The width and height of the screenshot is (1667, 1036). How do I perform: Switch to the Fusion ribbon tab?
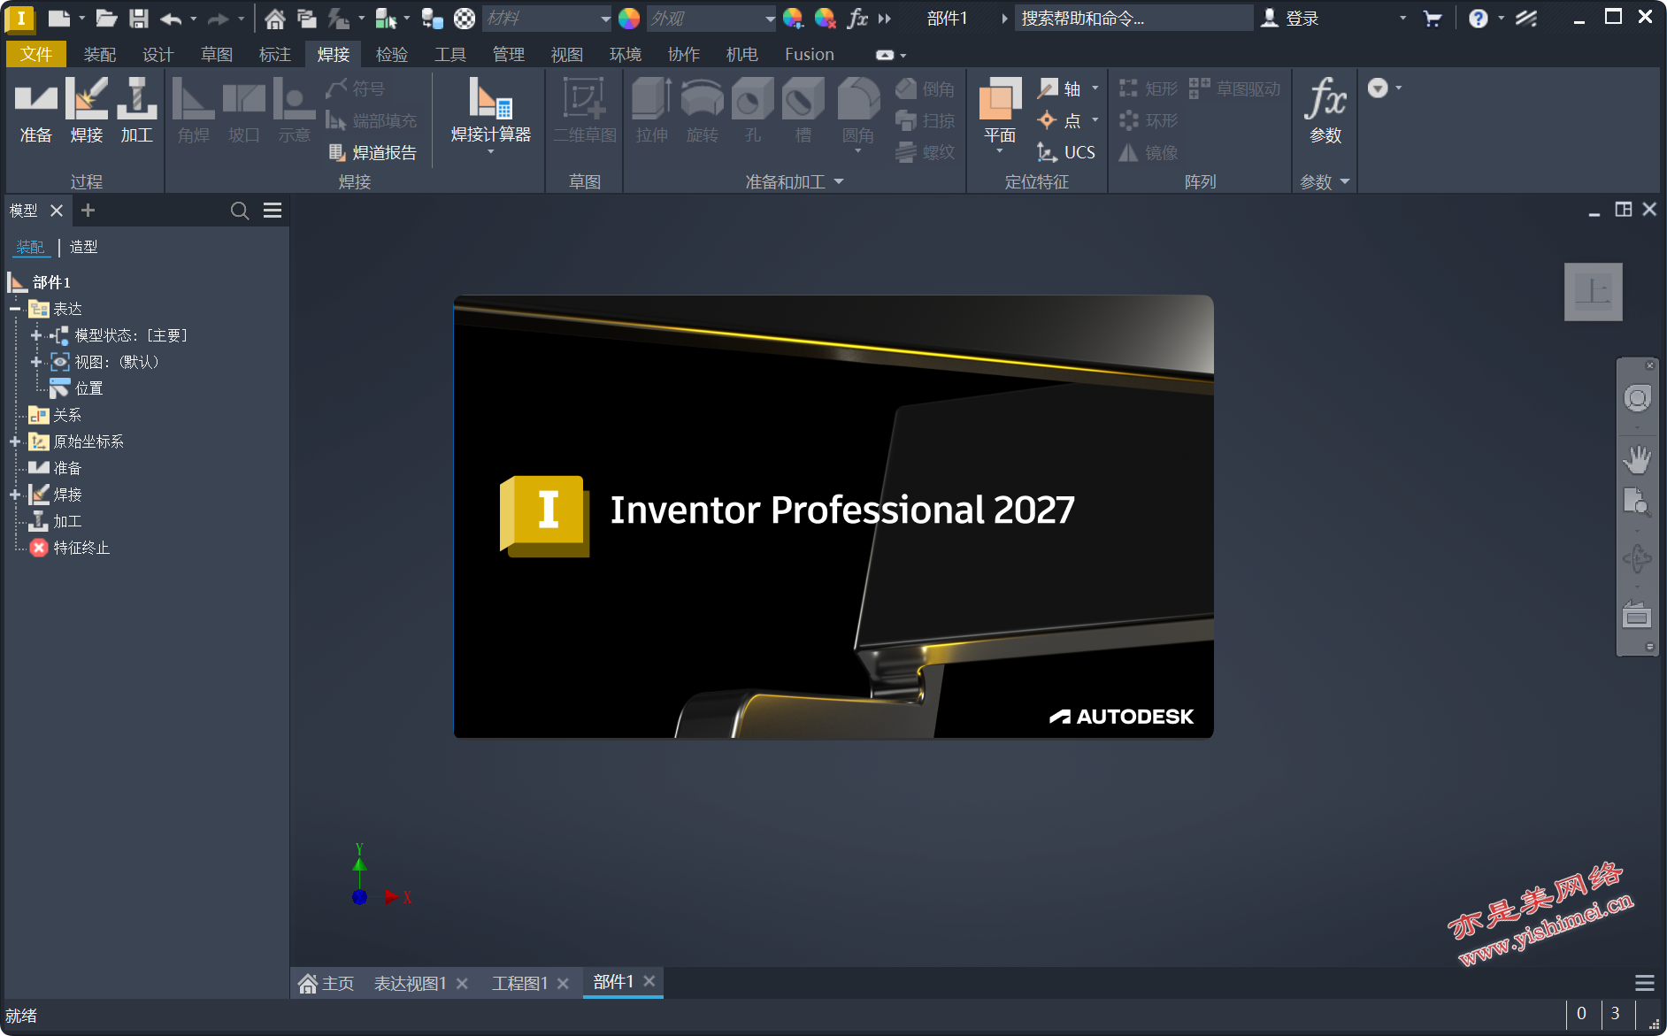pos(810,54)
